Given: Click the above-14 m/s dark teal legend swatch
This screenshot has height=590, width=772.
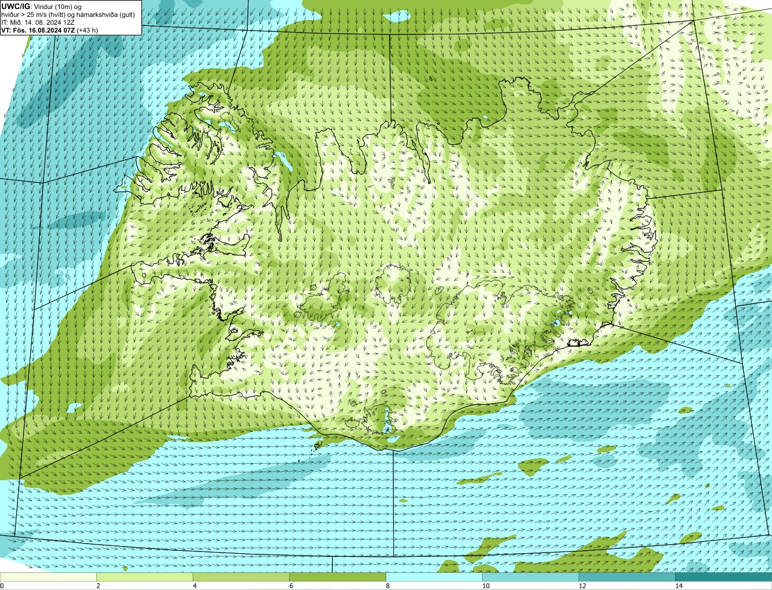Looking at the screenshot, I should (x=724, y=577).
